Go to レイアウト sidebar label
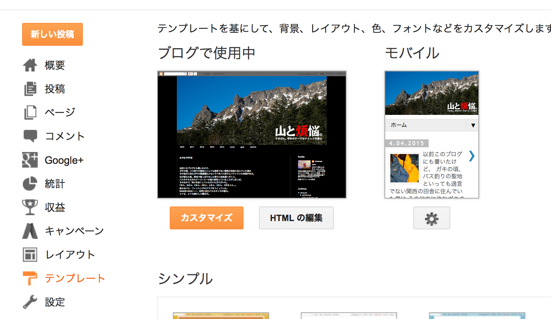 [70, 255]
